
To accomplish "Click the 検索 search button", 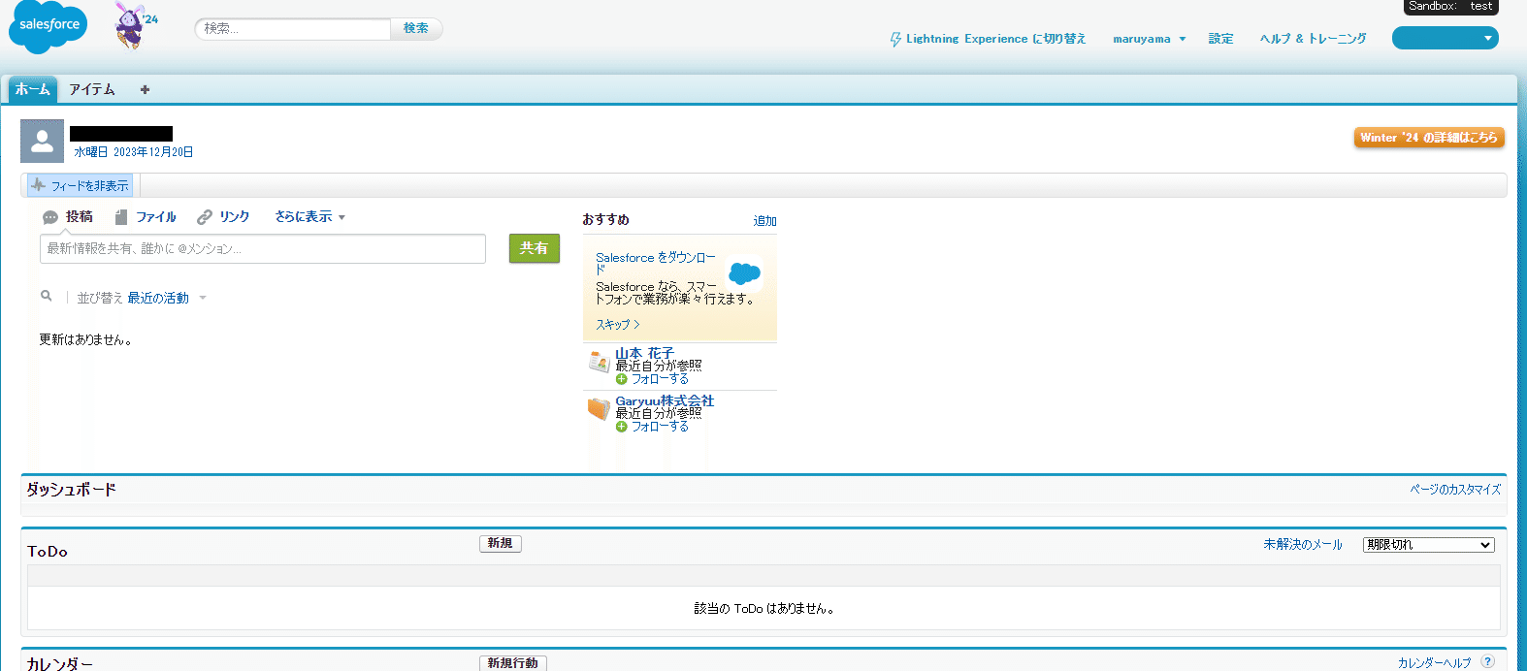I will (x=416, y=29).
